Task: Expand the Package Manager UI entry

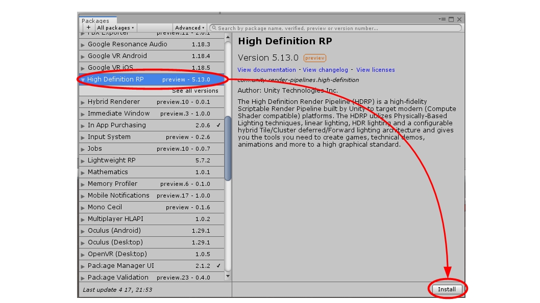Action: point(83,266)
